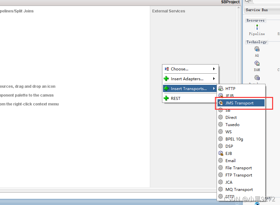Click the HTTP transport gear icon
This screenshot has height=205, width=280.
click(221, 88)
